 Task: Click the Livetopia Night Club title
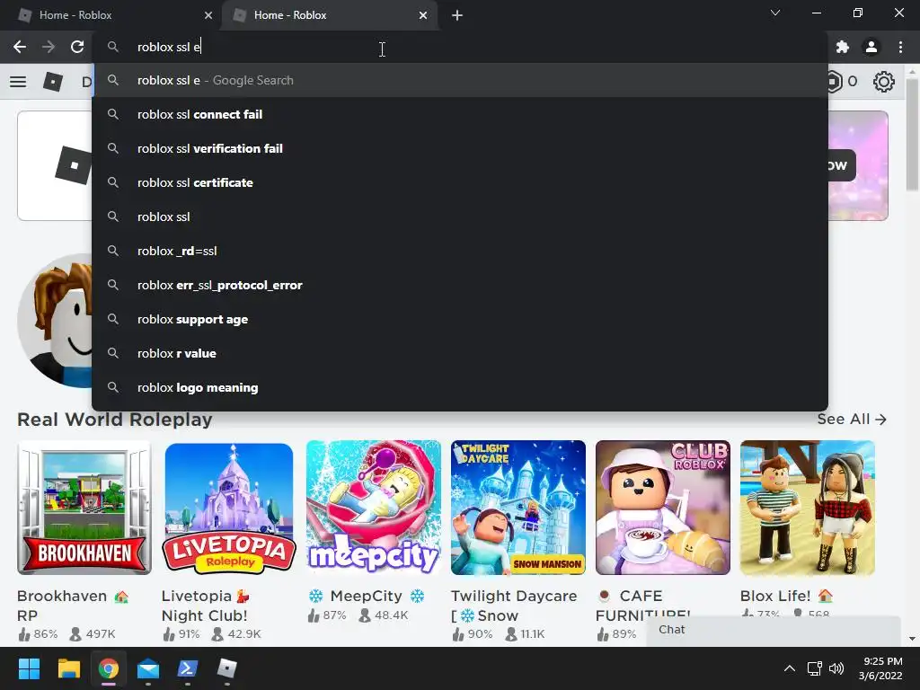(206, 606)
